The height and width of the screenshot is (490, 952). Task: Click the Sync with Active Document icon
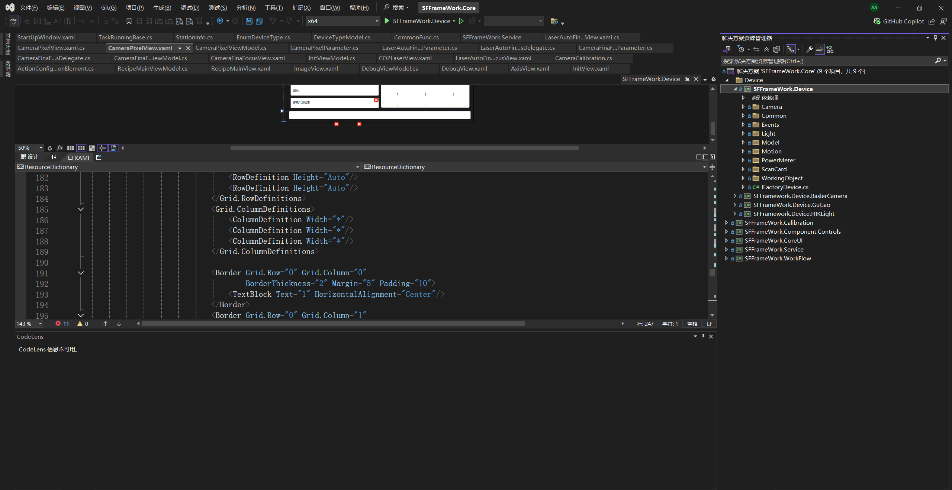point(756,49)
